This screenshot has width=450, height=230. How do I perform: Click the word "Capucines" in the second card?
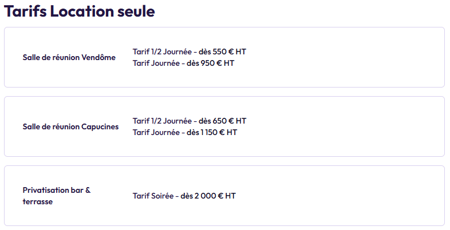[100, 126]
